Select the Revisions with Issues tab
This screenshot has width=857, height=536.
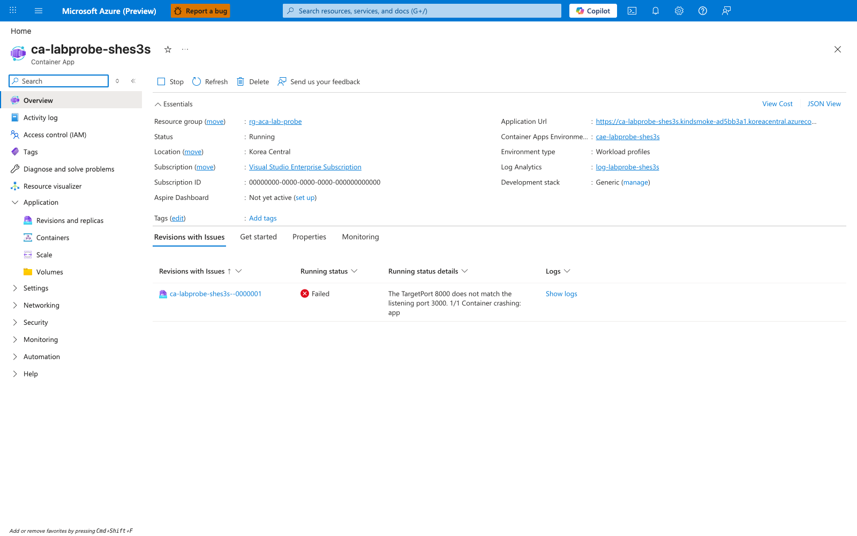pos(189,237)
